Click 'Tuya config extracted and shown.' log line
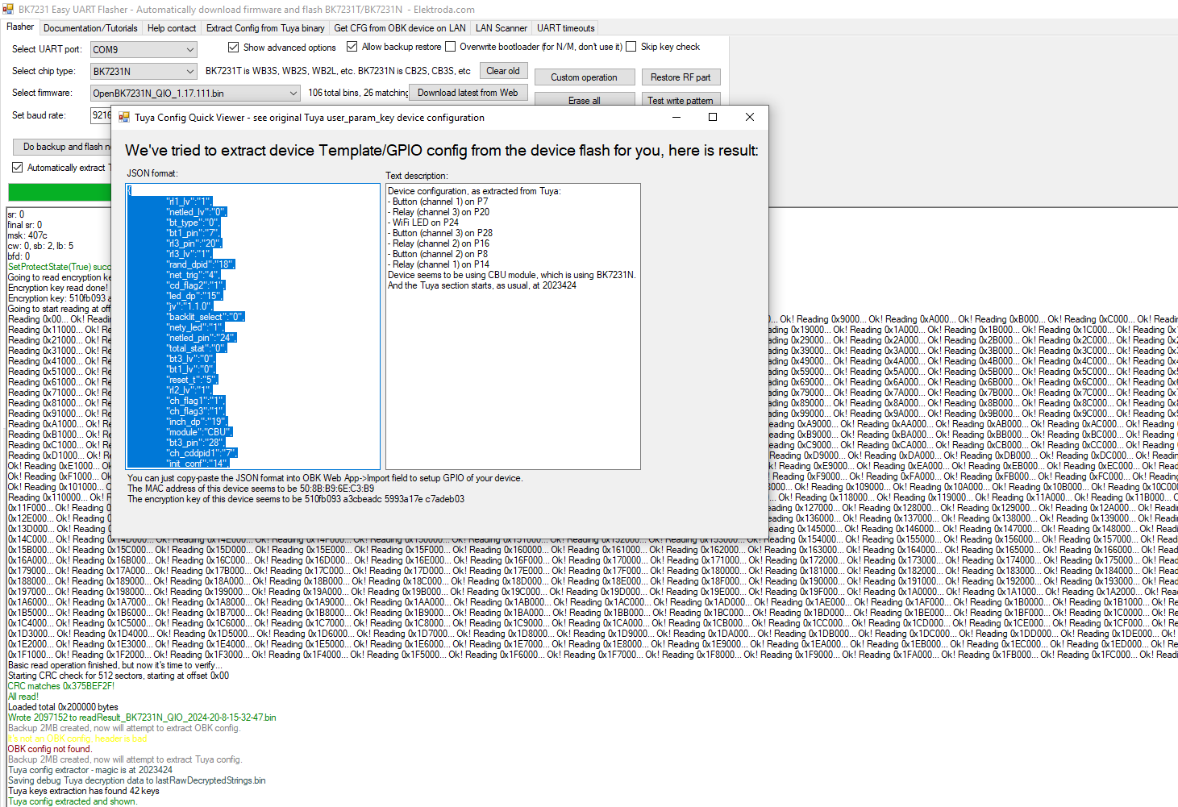The image size is (1178, 807). [73, 801]
